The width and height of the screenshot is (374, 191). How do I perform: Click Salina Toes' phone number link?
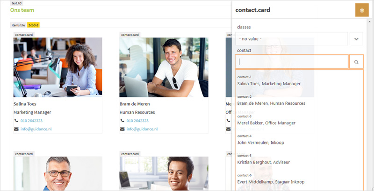[31, 121]
